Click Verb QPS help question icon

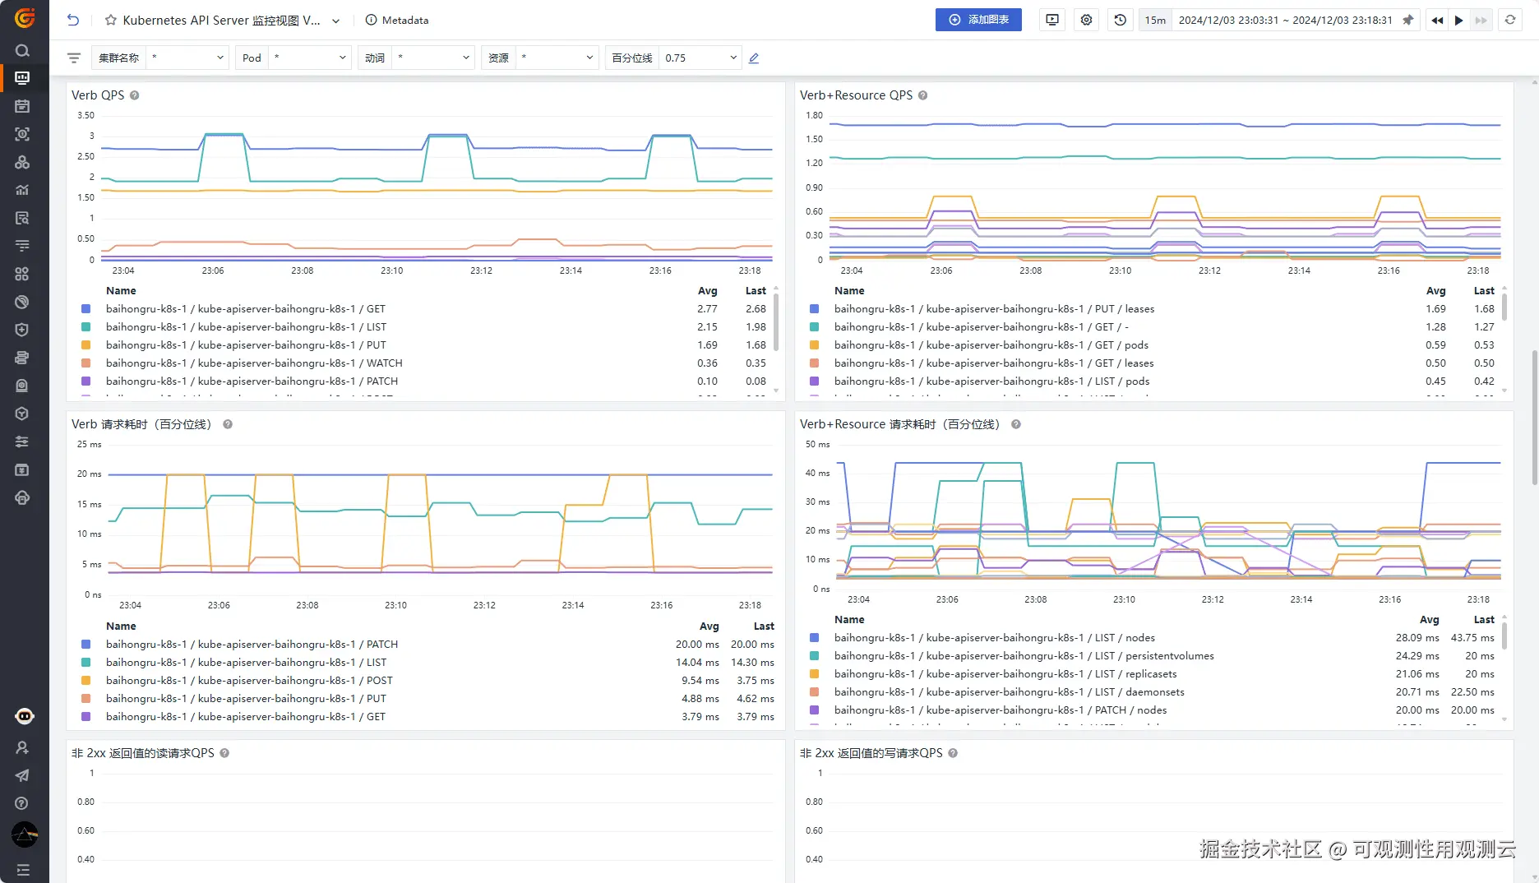point(134,95)
